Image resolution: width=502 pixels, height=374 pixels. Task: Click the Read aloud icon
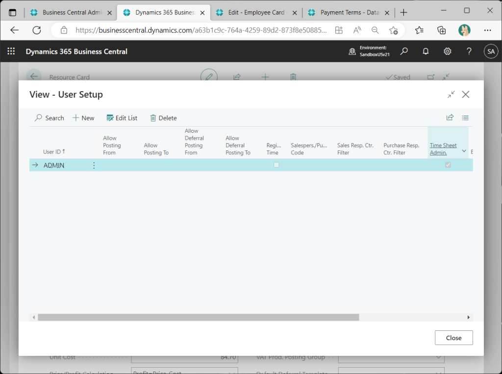click(x=357, y=30)
